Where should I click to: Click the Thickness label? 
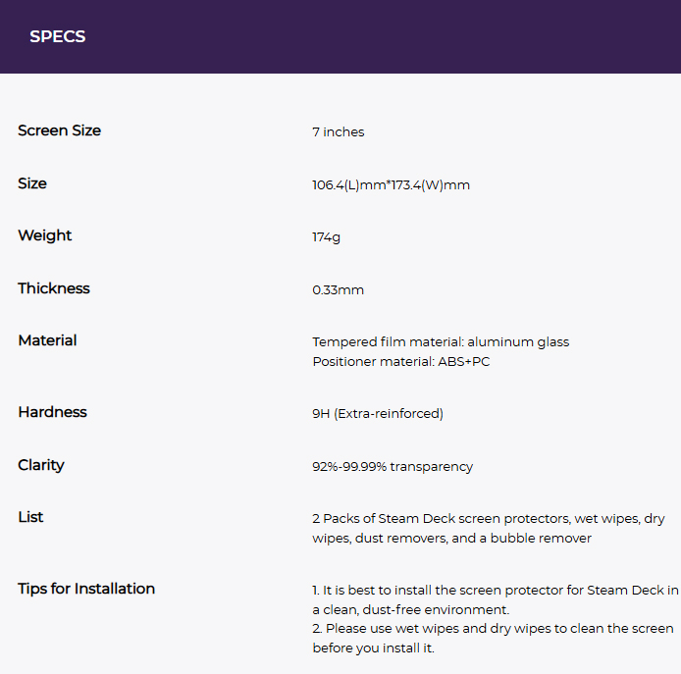[54, 288]
